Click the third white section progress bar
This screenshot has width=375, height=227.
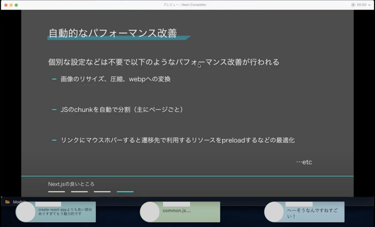[102, 192]
